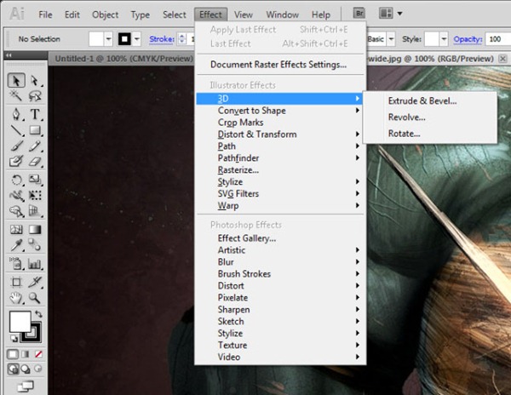Select the Gradient tool

(x=35, y=230)
